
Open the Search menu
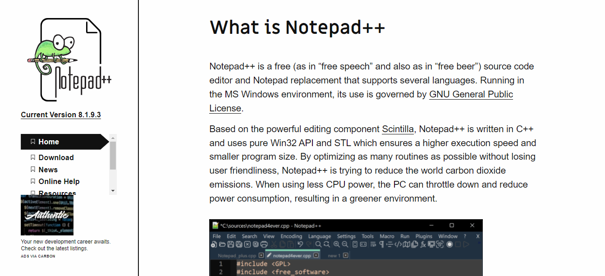249,236
